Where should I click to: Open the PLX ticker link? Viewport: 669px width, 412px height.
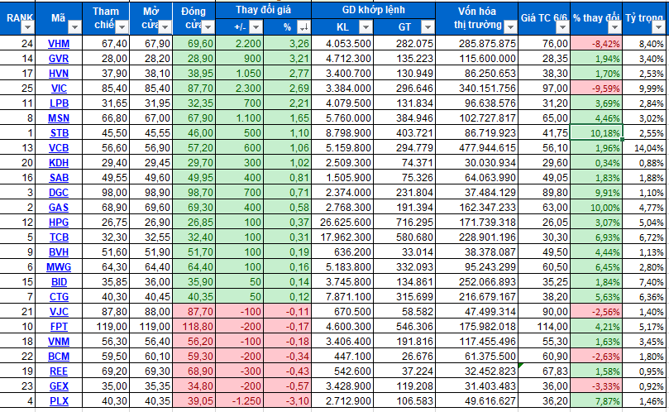(x=59, y=401)
